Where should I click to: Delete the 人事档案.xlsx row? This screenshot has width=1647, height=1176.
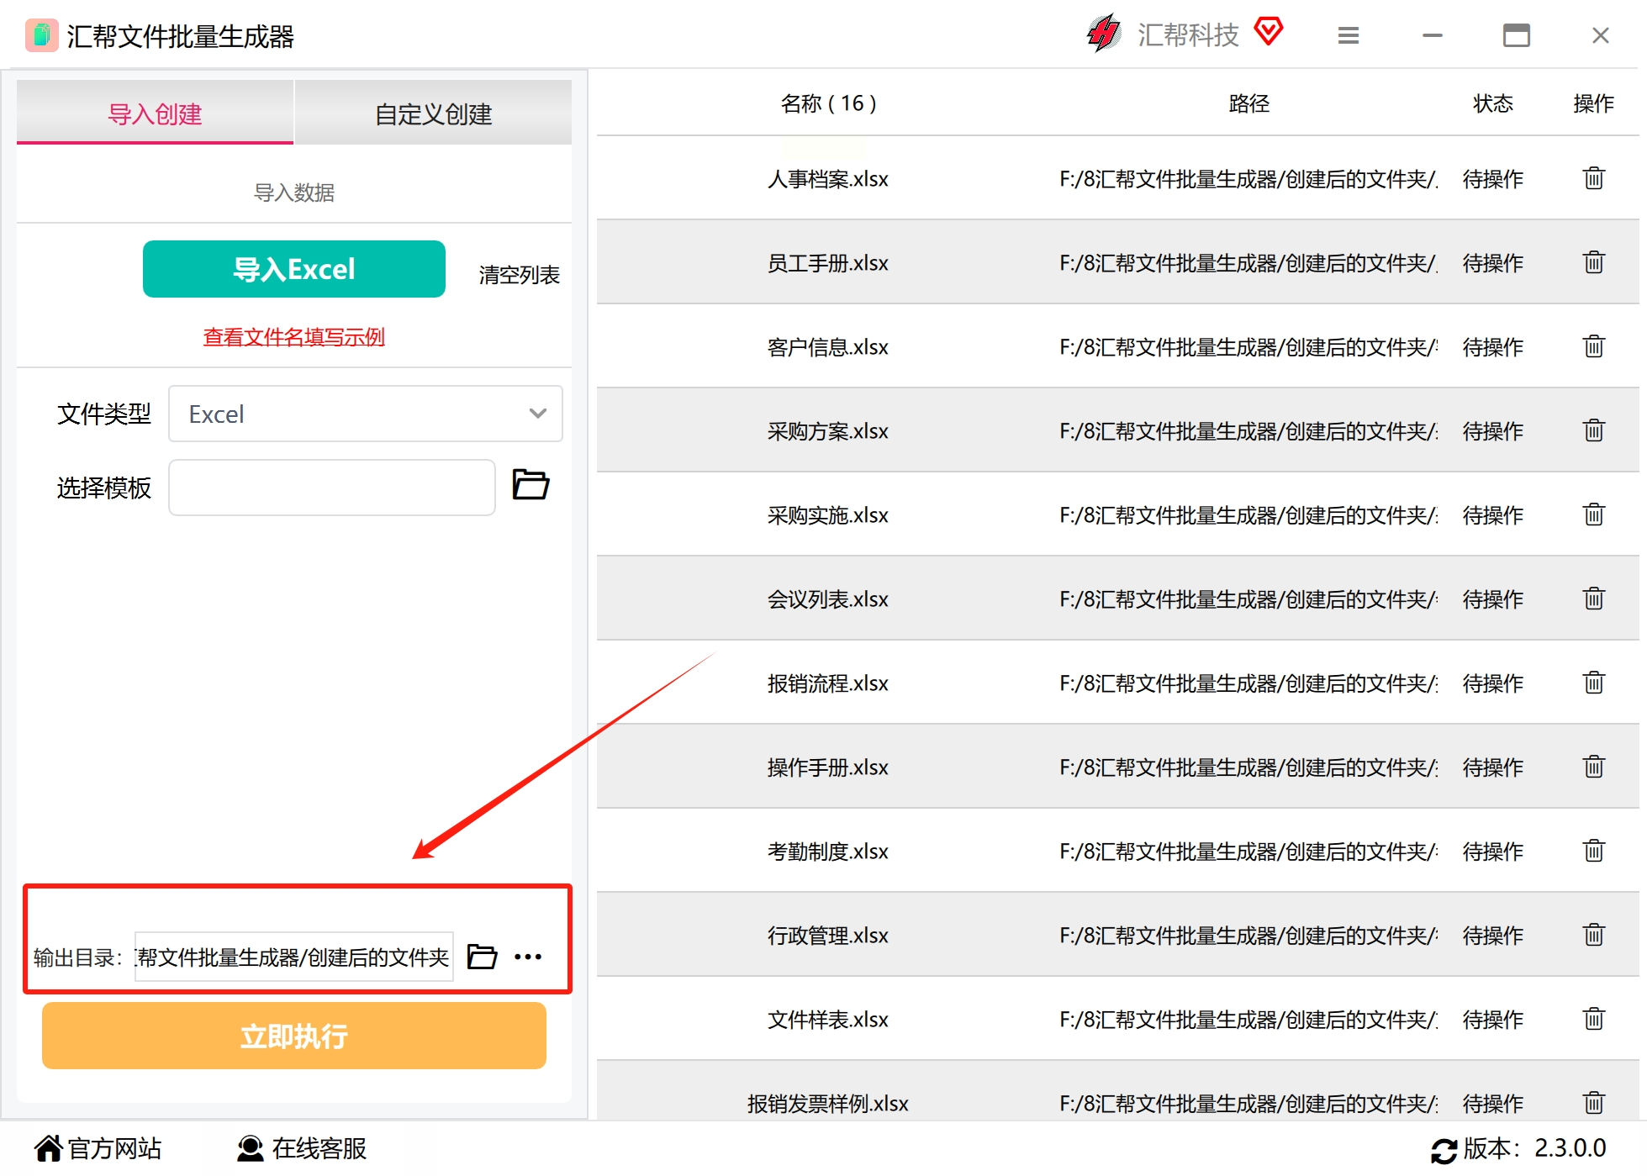click(x=1593, y=178)
